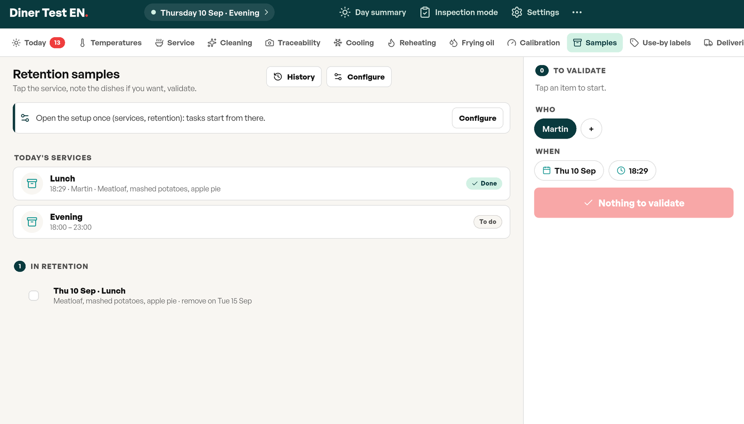Image resolution: width=744 pixels, height=424 pixels.
Task: Click the Evening service archive box icon
Action: pyautogui.click(x=32, y=222)
